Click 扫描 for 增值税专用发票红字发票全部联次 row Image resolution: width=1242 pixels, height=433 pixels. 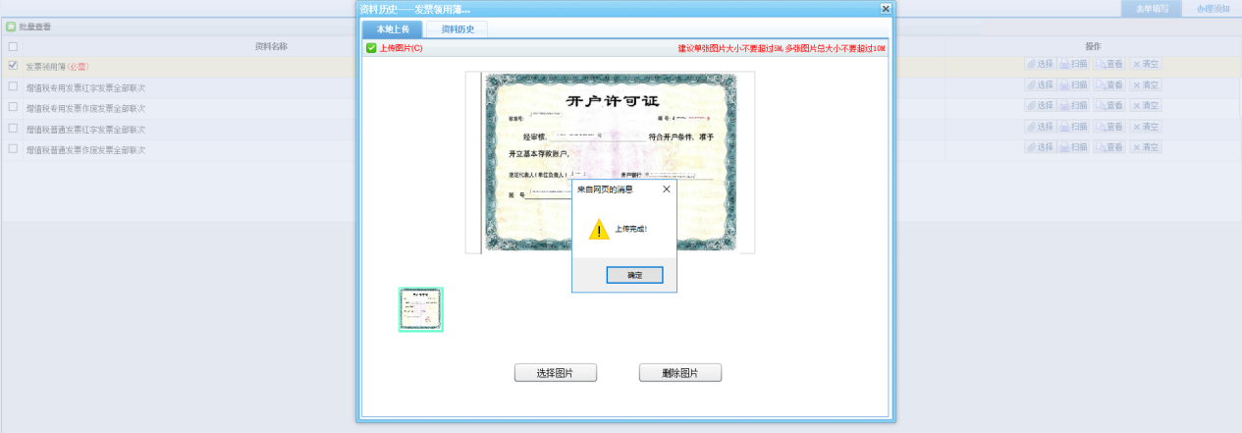(x=1073, y=85)
